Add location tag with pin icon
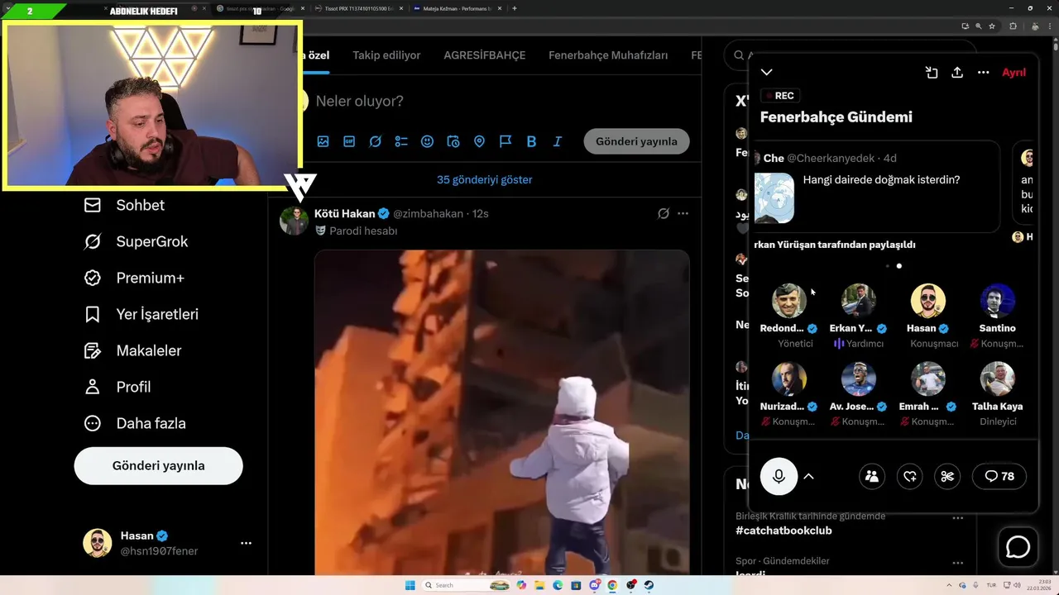Screen dimensions: 1059x595 click(479, 141)
